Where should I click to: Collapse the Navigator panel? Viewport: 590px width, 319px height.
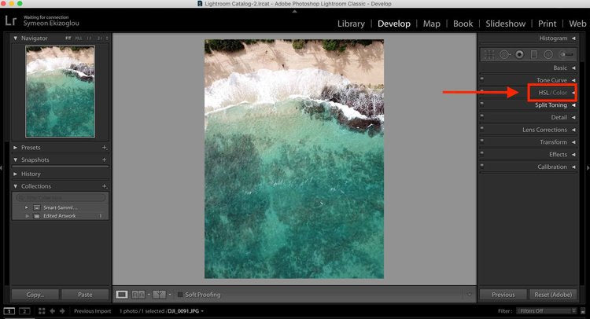[16, 38]
